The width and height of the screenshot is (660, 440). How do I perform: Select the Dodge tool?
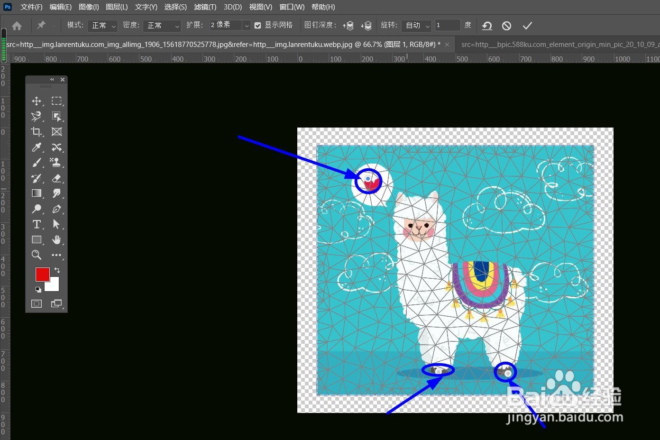click(37, 209)
